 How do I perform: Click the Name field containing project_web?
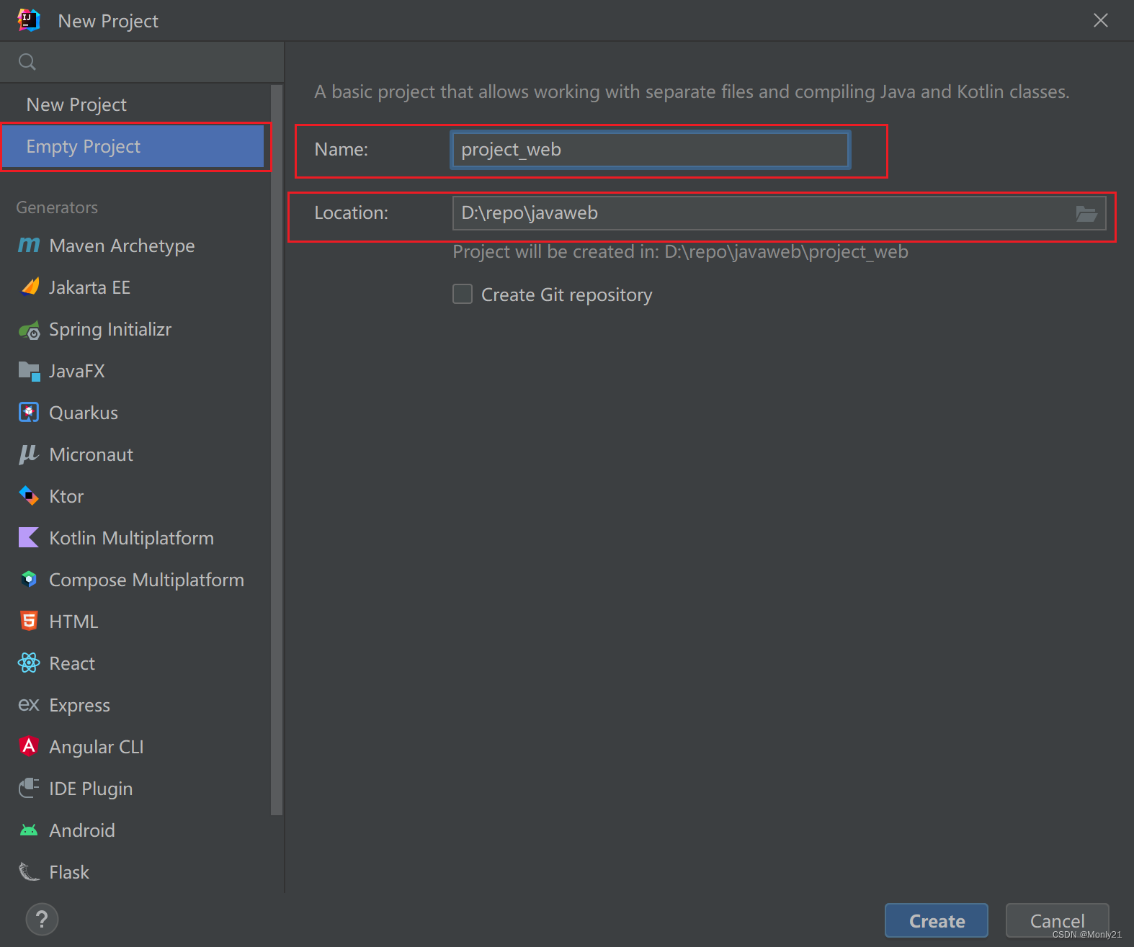[x=651, y=149]
